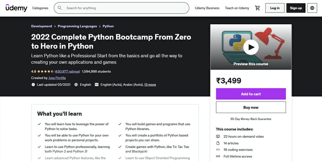Open the Categories menu
This screenshot has width=322, height=161.
[x=40, y=8]
